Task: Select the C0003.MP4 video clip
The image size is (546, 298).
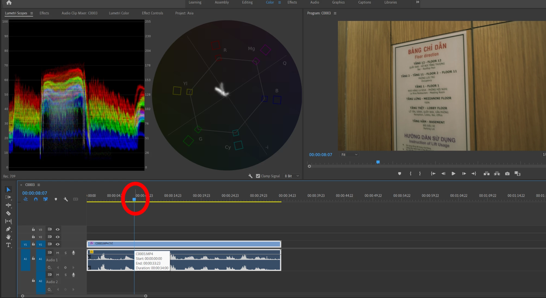Action: (x=190, y=244)
